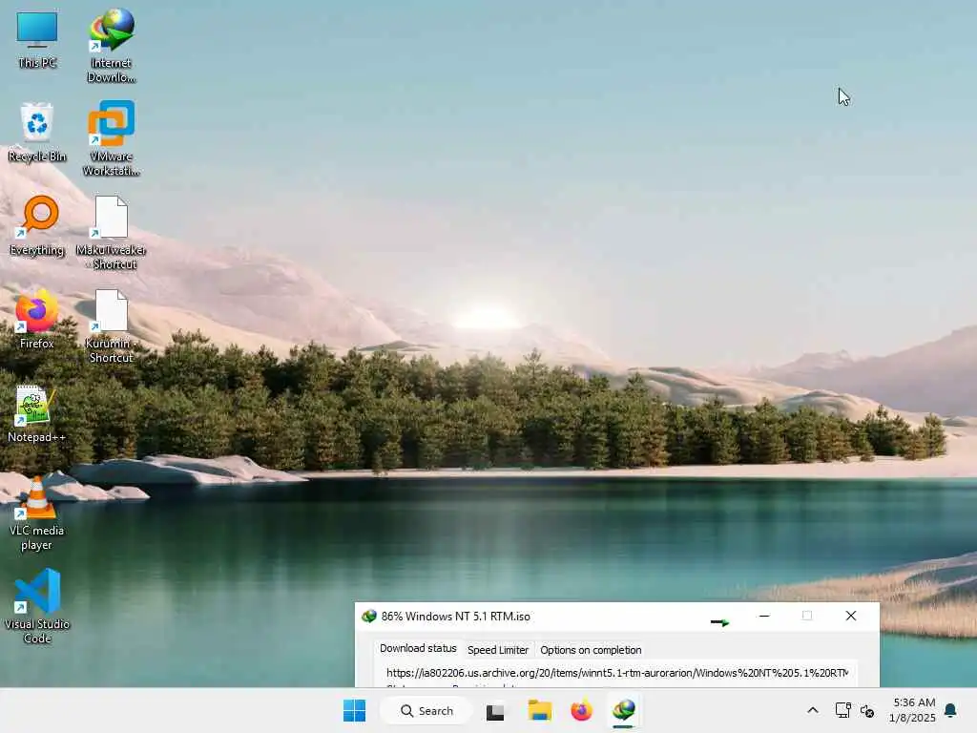Open the Recycle Bin
Viewport: 977px width, 733px height.
tap(37, 132)
